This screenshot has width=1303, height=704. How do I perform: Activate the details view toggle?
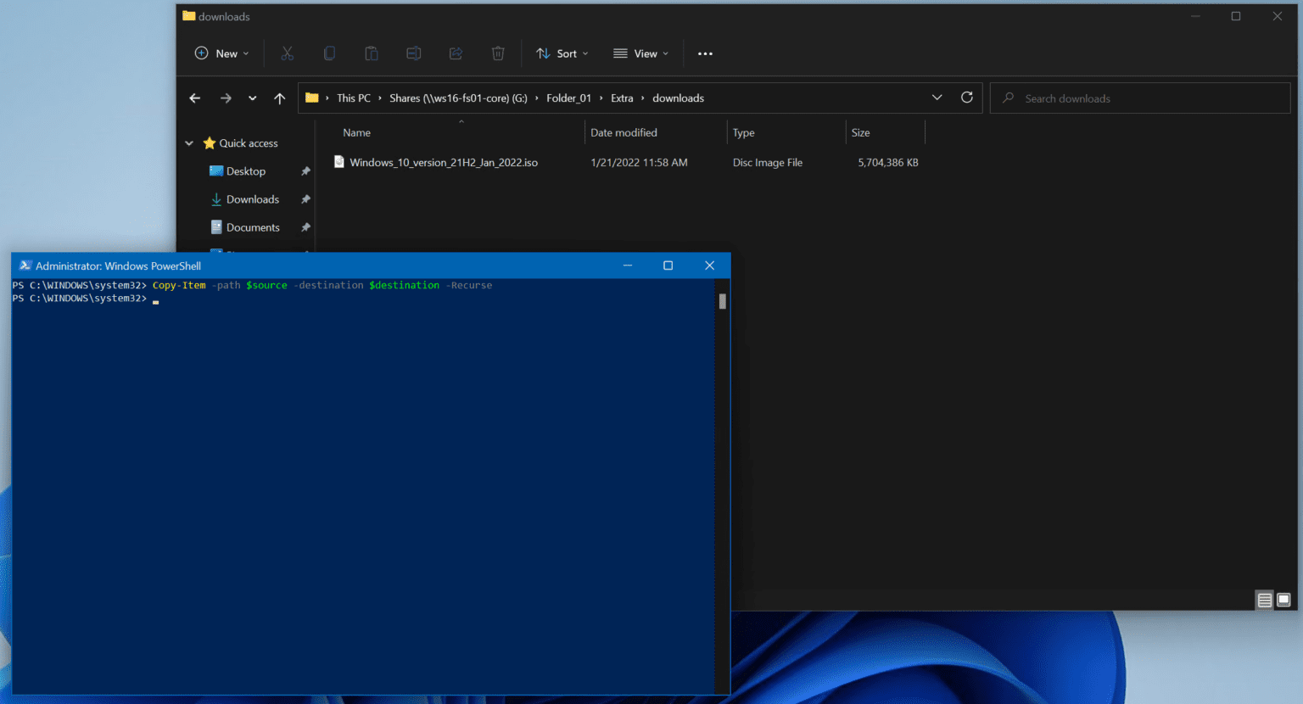(x=1263, y=600)
